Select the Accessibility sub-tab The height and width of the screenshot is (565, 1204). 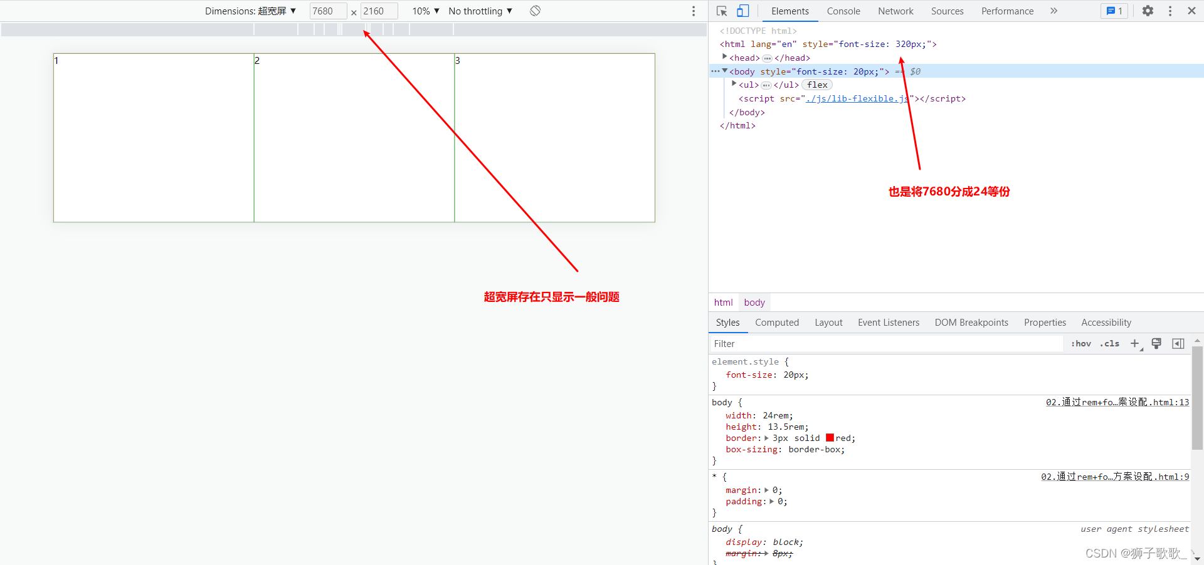(x=1106, y=323)
